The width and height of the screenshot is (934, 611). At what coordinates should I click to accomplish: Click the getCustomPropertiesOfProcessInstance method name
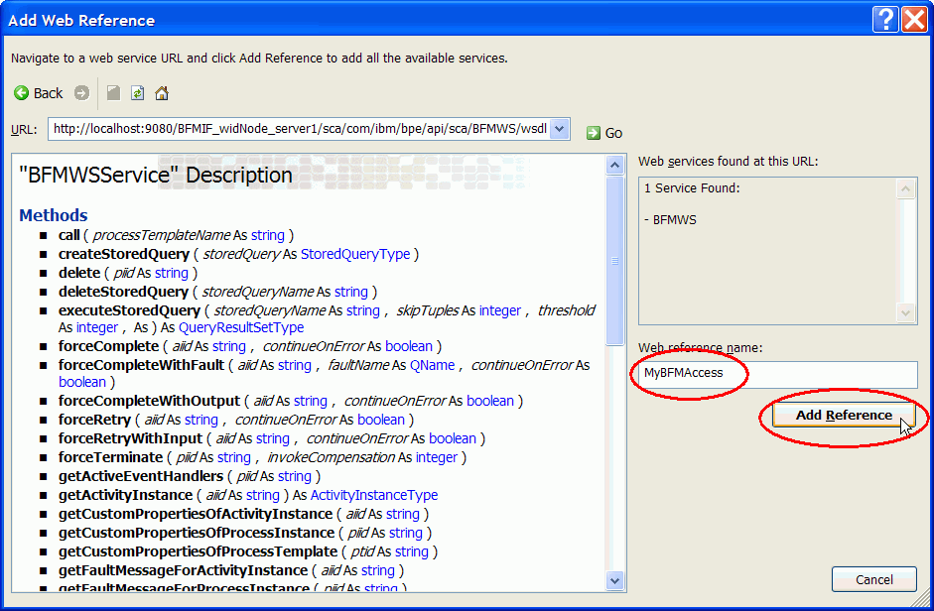coord(197,533)
